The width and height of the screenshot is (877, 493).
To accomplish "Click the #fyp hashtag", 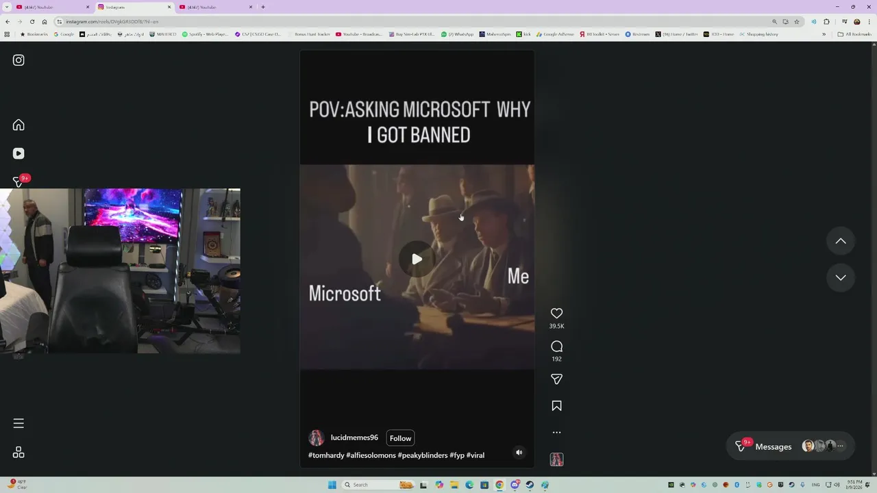I will coord(457,455).
